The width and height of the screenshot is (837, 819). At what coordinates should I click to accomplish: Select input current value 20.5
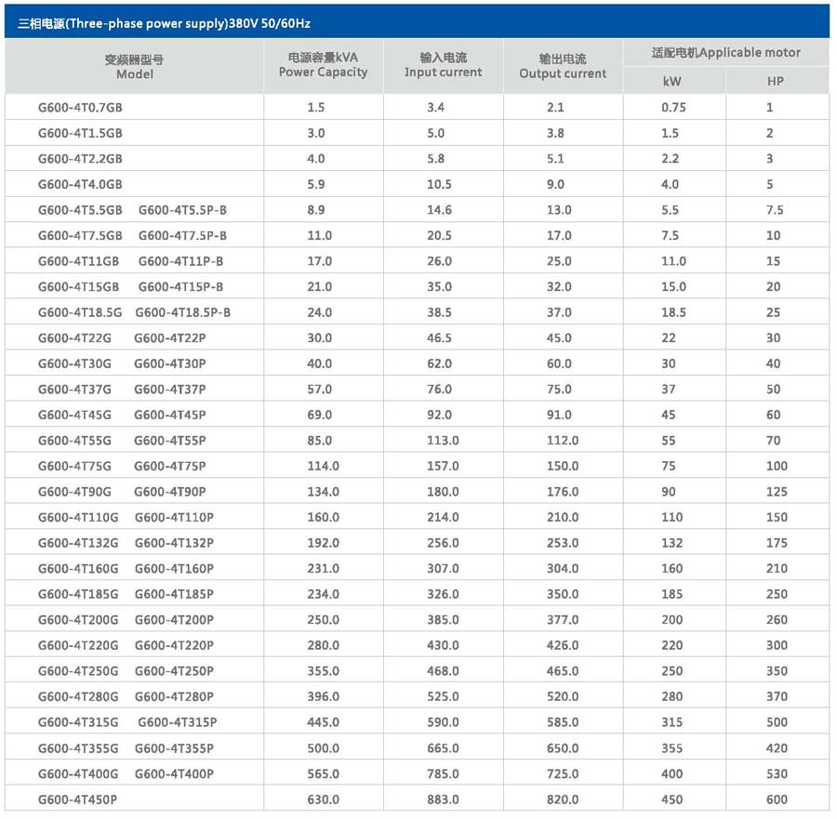click(x=439, y=235)
